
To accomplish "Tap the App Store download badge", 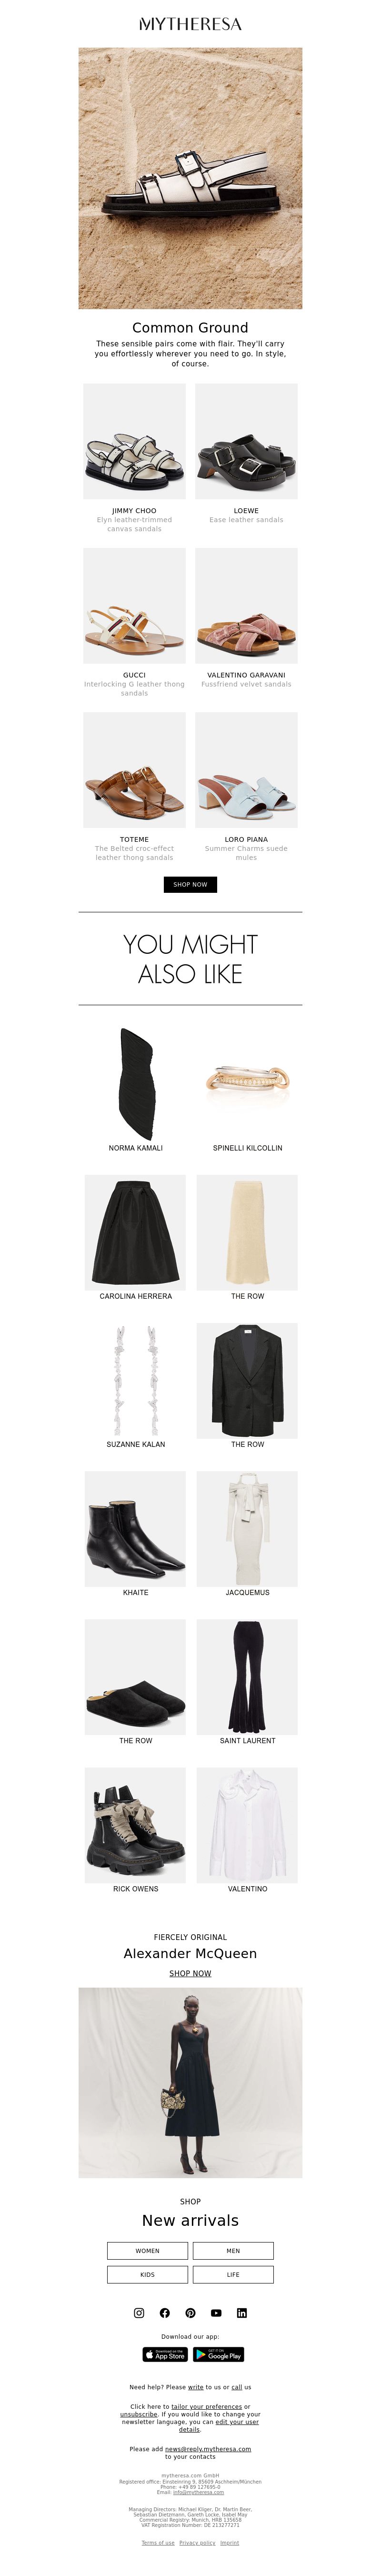I will click(165, 2354).
